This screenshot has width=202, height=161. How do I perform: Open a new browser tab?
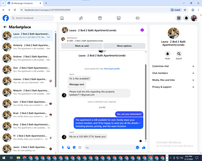[46, 3]
